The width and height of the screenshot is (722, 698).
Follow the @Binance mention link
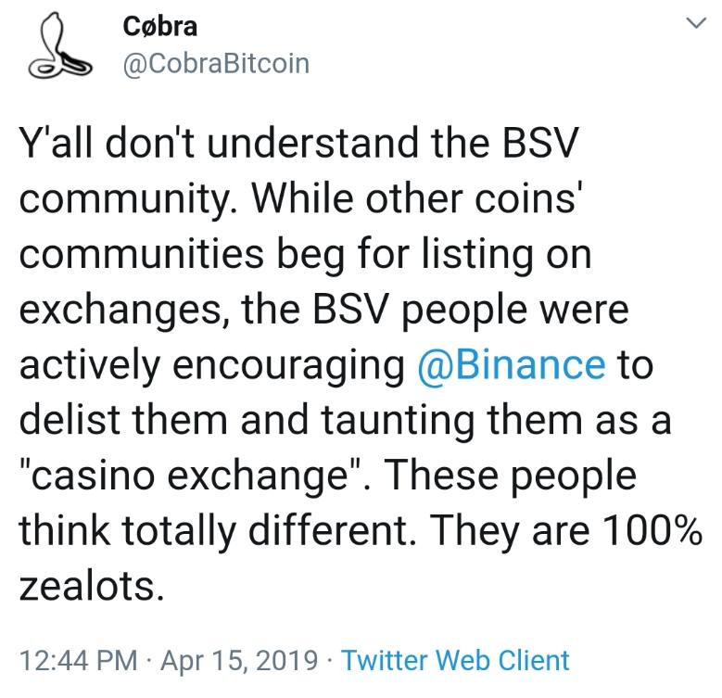[510, 363]
